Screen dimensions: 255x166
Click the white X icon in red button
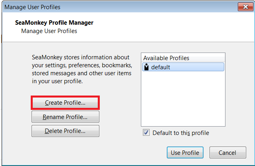[245, 7]
